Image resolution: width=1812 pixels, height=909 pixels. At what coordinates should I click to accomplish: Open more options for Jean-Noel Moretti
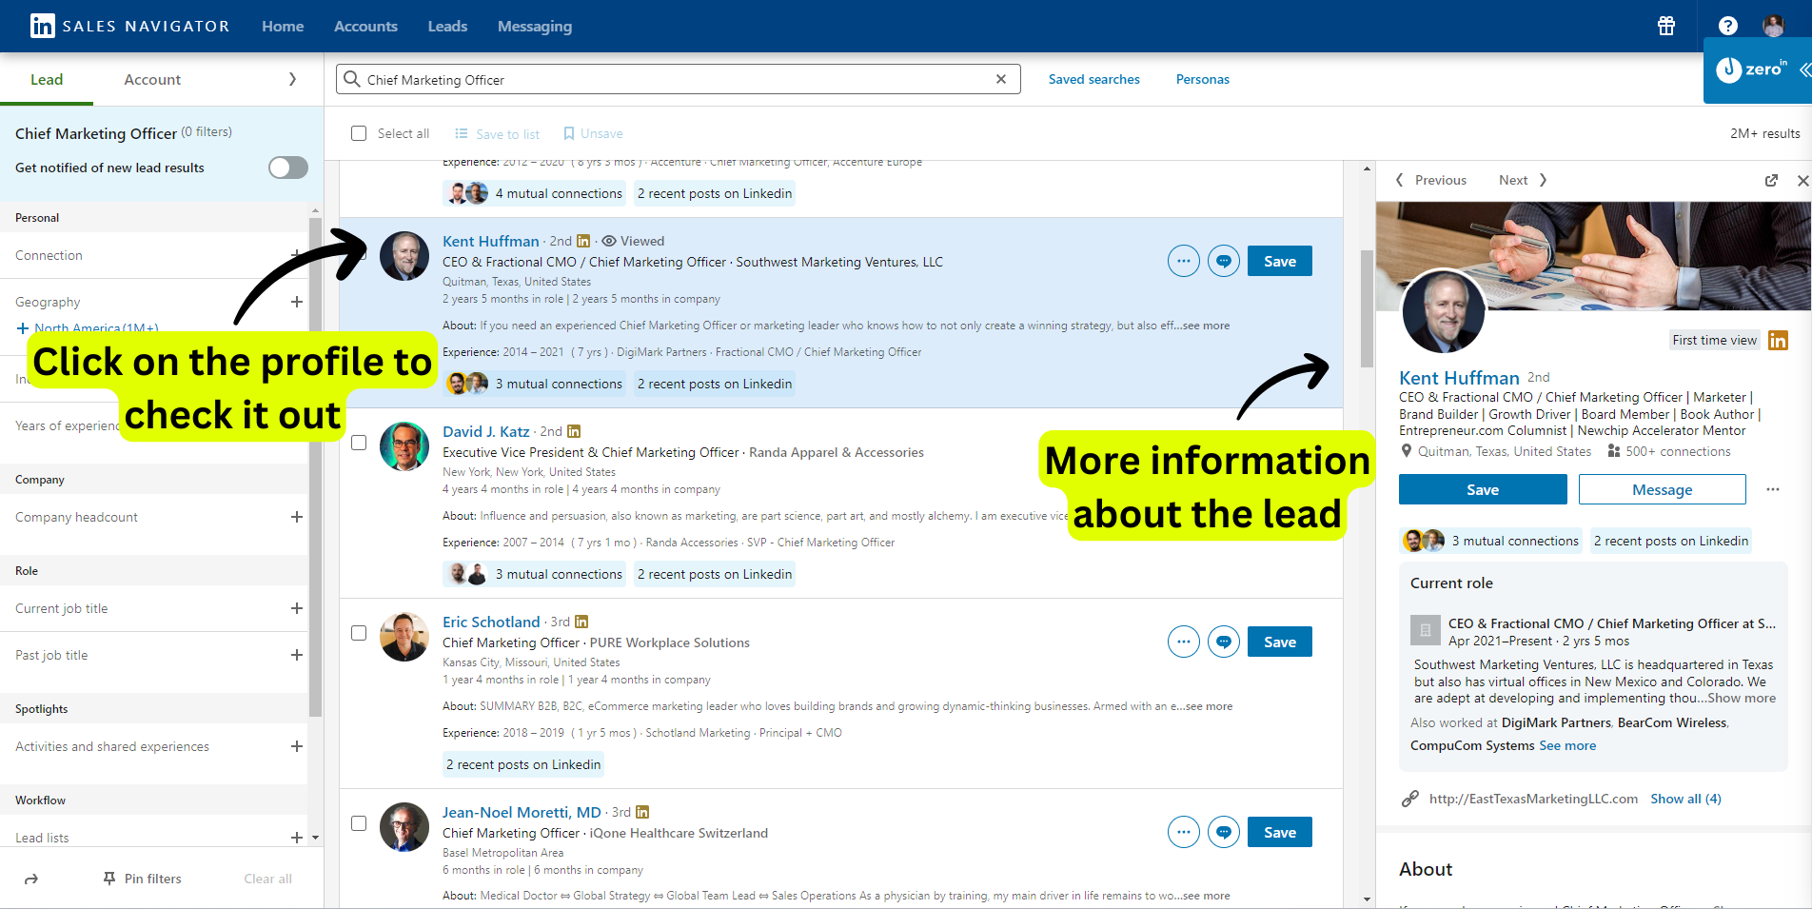pyautogui.click(x=1184, y=832)
